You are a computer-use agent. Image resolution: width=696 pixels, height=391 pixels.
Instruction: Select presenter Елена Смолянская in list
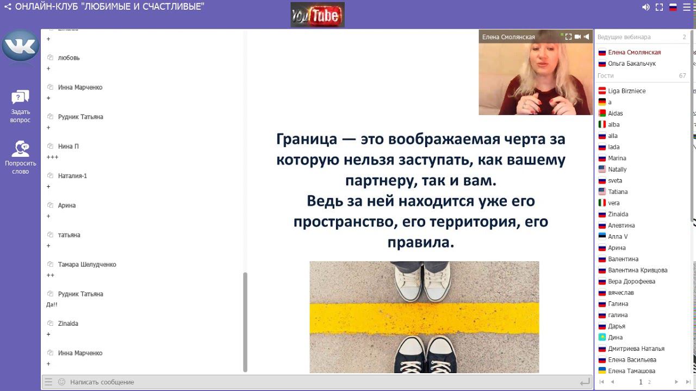635,53
